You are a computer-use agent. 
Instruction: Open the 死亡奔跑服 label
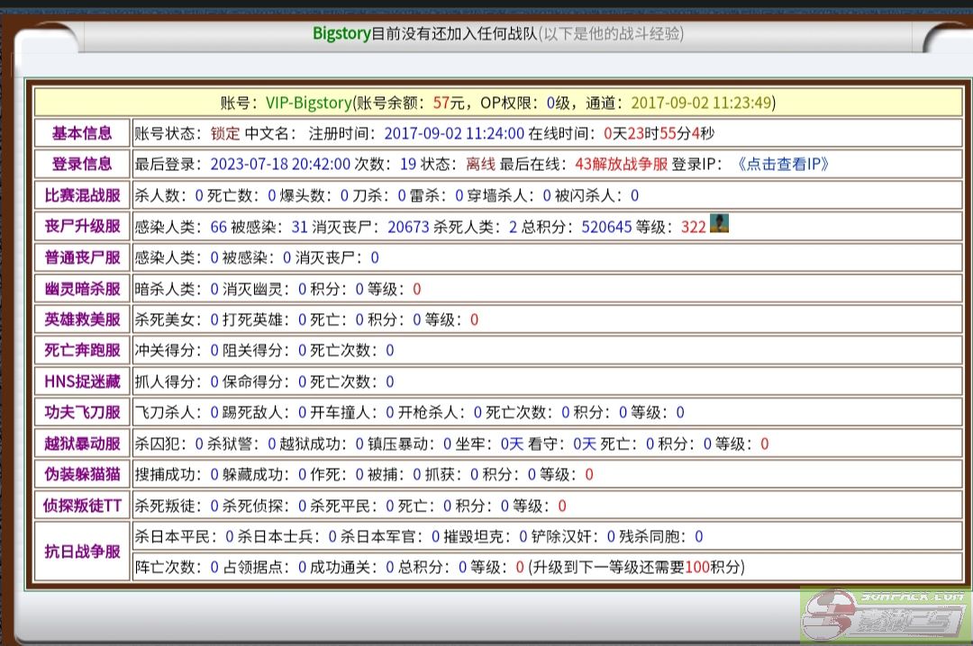click(x=82, y=350)
